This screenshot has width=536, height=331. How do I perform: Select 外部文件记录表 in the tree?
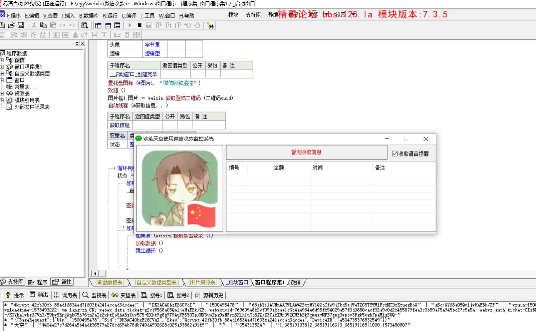tap(32, 107)
